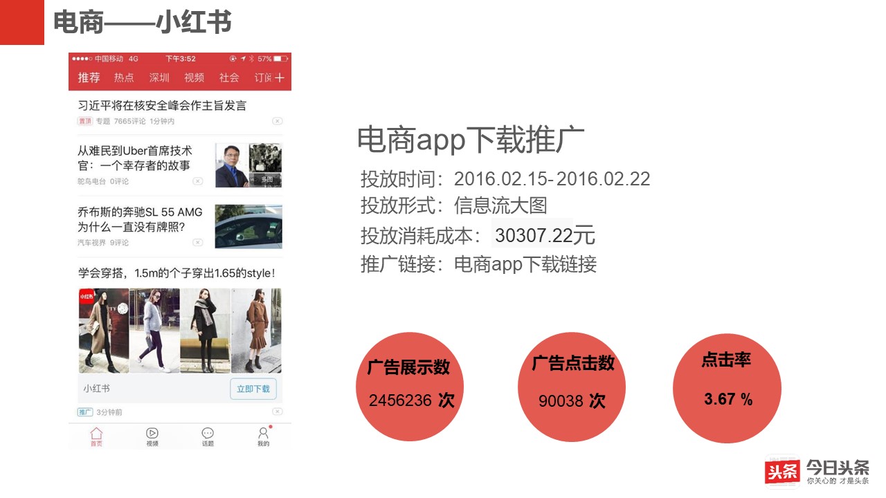This screenshot has height=498, width=886.
Task: Open the 习近平将在核安全峰会作主旨发言 headline
Action: [x=162, y=105]
